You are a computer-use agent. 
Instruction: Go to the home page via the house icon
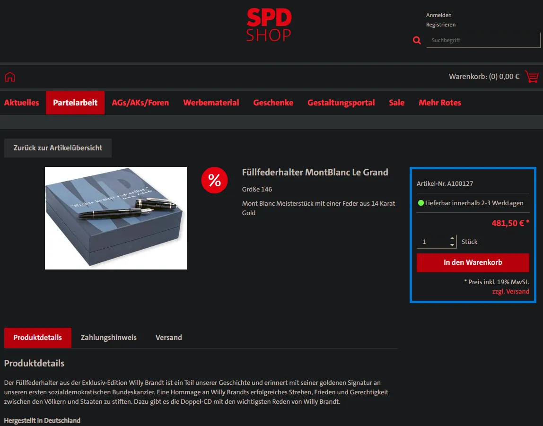click(x=10, y=77)
